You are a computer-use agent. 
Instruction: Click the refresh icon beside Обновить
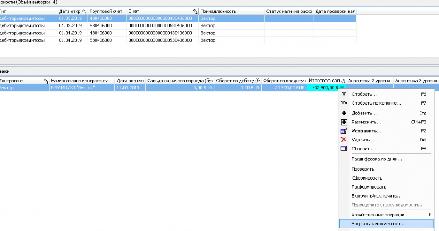(343, 149)
